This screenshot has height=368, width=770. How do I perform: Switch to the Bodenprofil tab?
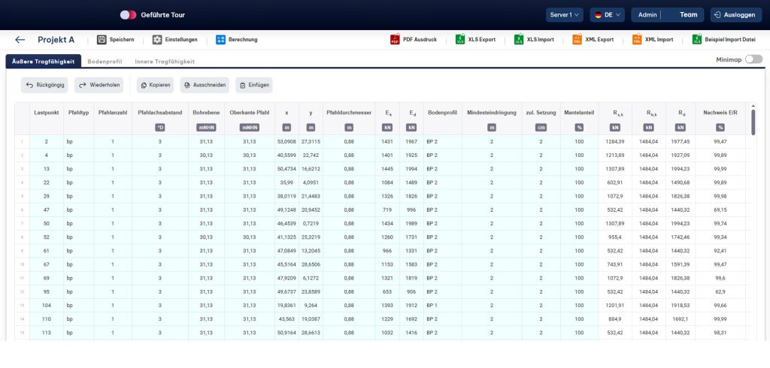[105, 62]
